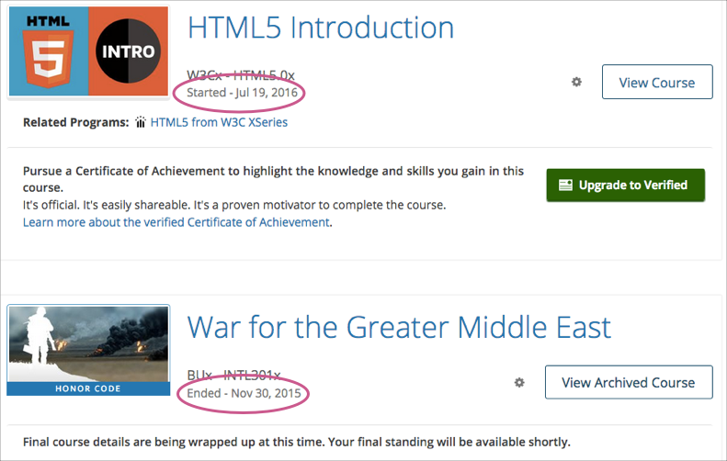The image size is (727, 461).
Task: Open settings gear for HTML5 Introduction course
Action: [576, 82]
